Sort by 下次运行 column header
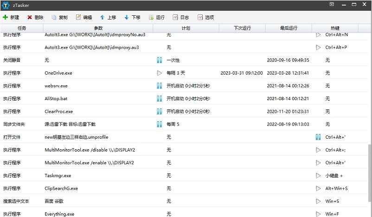This screenshot has height=217, width=372. 242,28
